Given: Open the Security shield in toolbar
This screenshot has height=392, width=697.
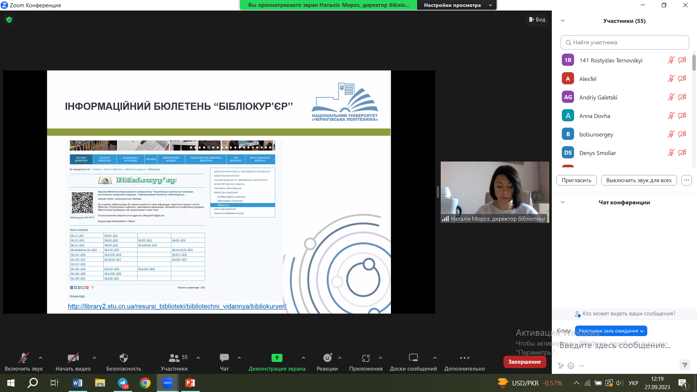Looking at the screenshot, I should pyautogui.click(x=123, y=358).
